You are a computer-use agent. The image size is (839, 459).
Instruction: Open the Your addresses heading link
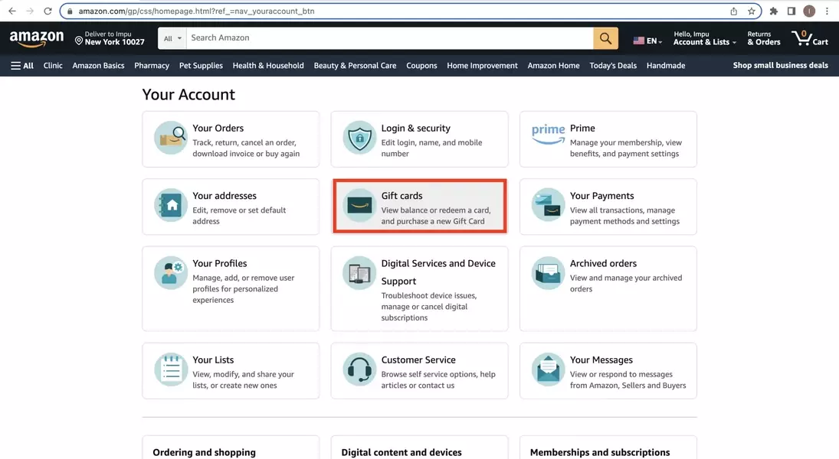[x=224, y=196]
